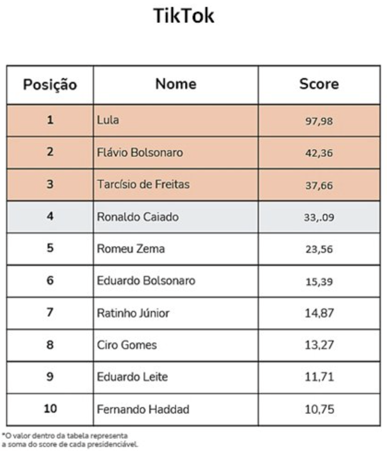The height and width of the screenshot is (451, 387).
Task: Click the Posição column header
Action: coord(50,85)
